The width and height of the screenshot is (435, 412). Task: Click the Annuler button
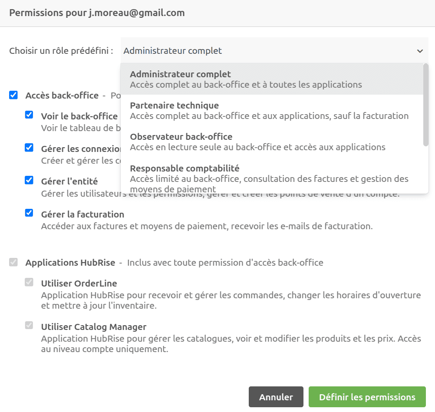(x=276, y=396)
